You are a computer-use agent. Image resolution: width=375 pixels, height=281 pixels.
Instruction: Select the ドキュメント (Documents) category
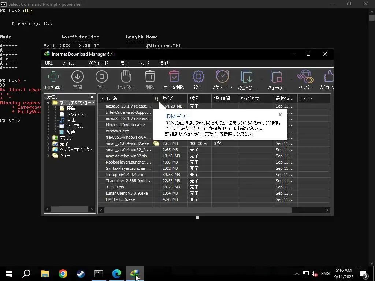76,115
